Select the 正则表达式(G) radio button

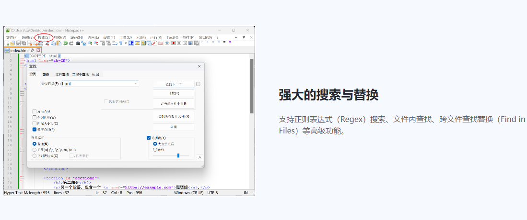[x=35, y=155]
